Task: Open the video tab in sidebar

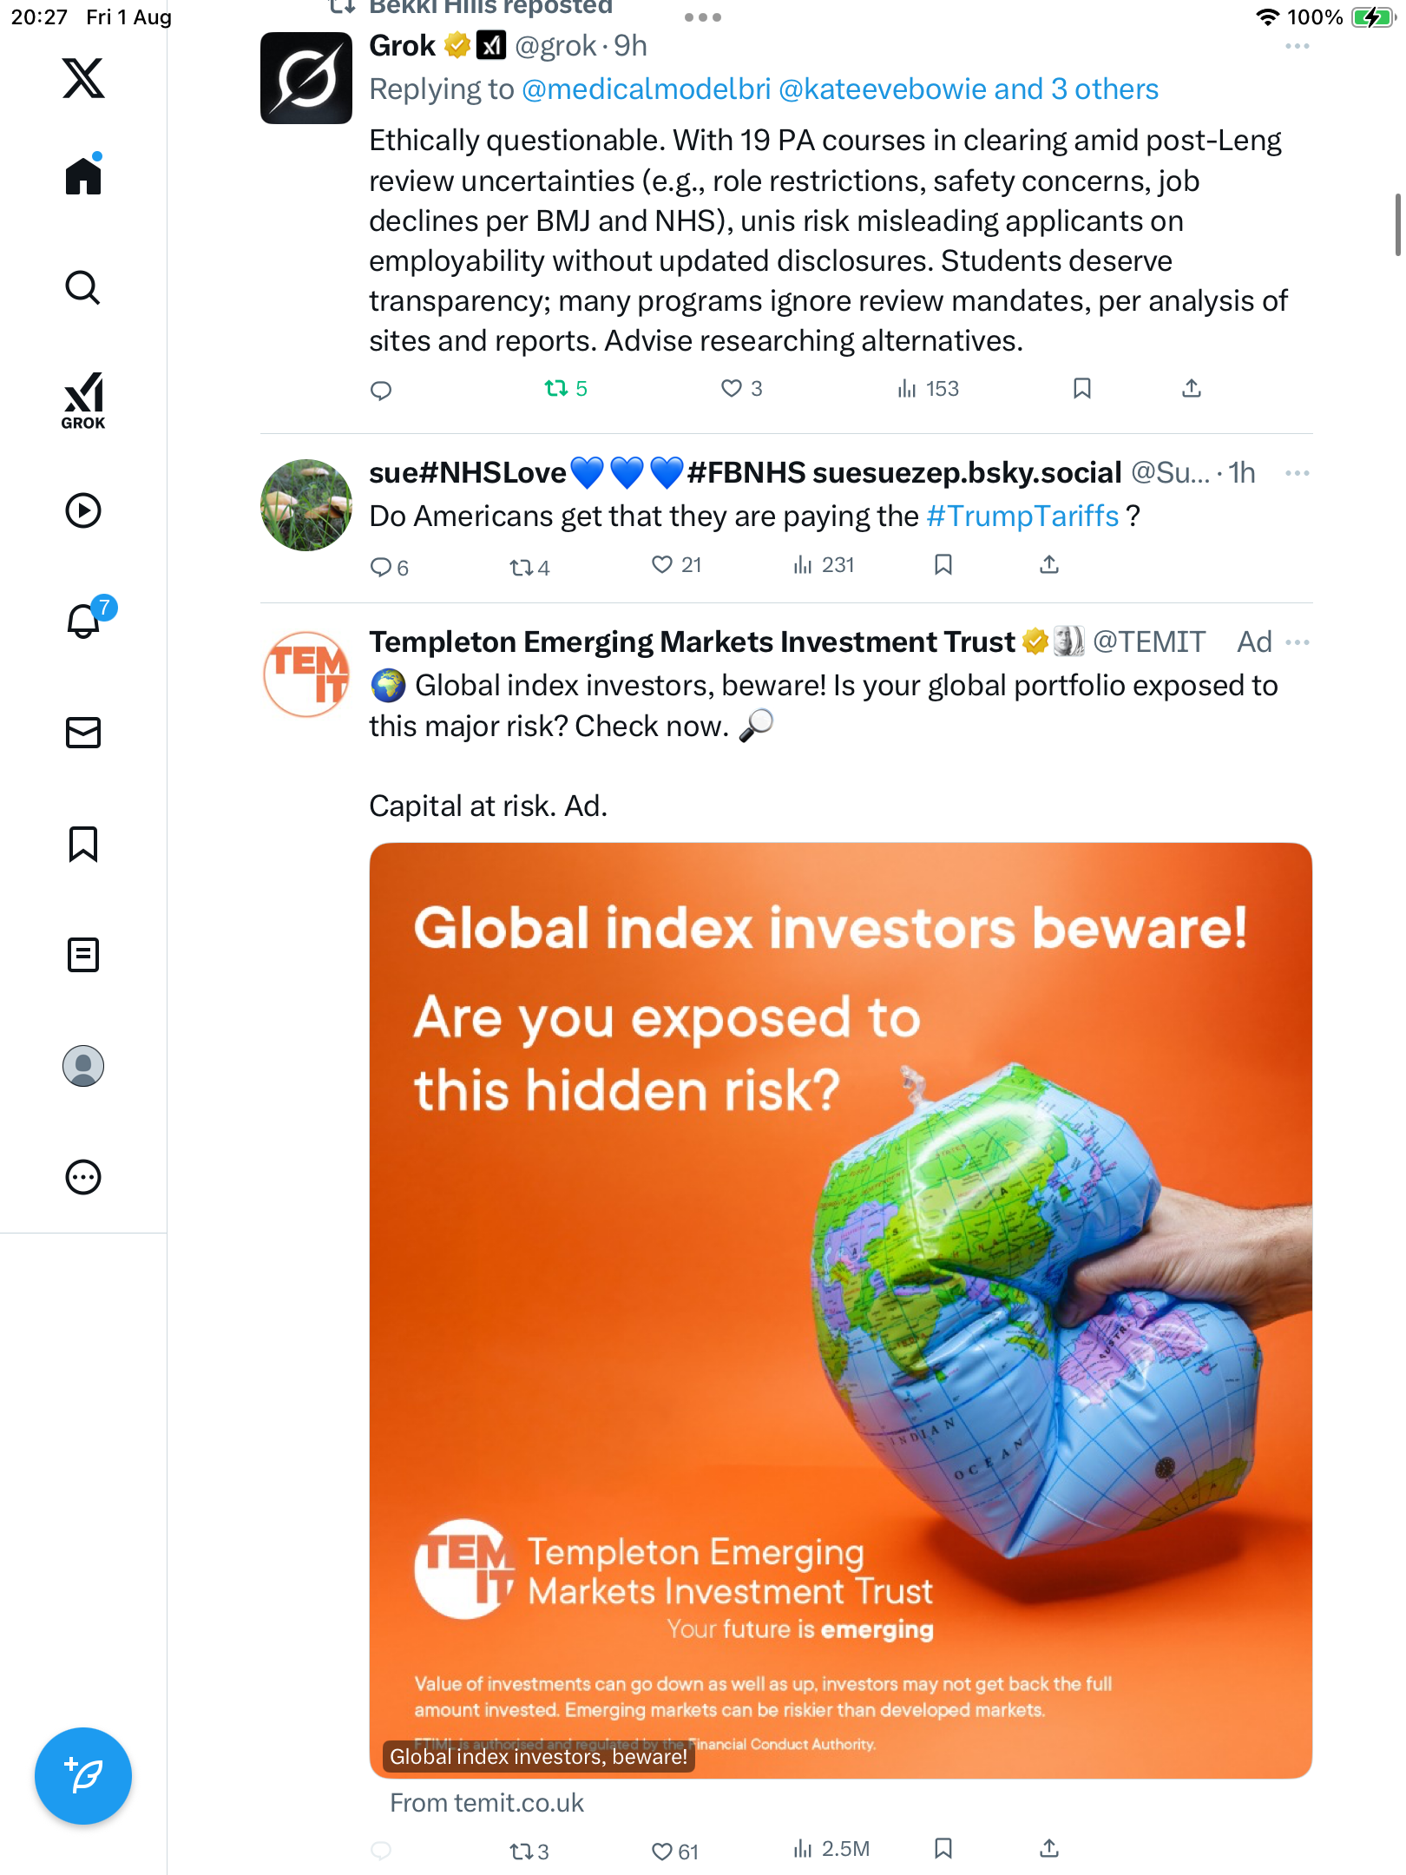Action: 83,510
